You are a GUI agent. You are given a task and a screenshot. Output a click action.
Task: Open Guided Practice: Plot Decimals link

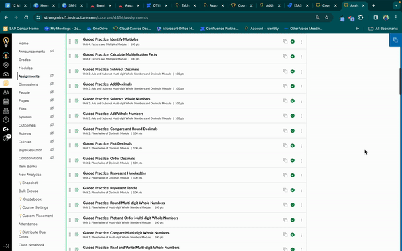(x=107, y=143)
